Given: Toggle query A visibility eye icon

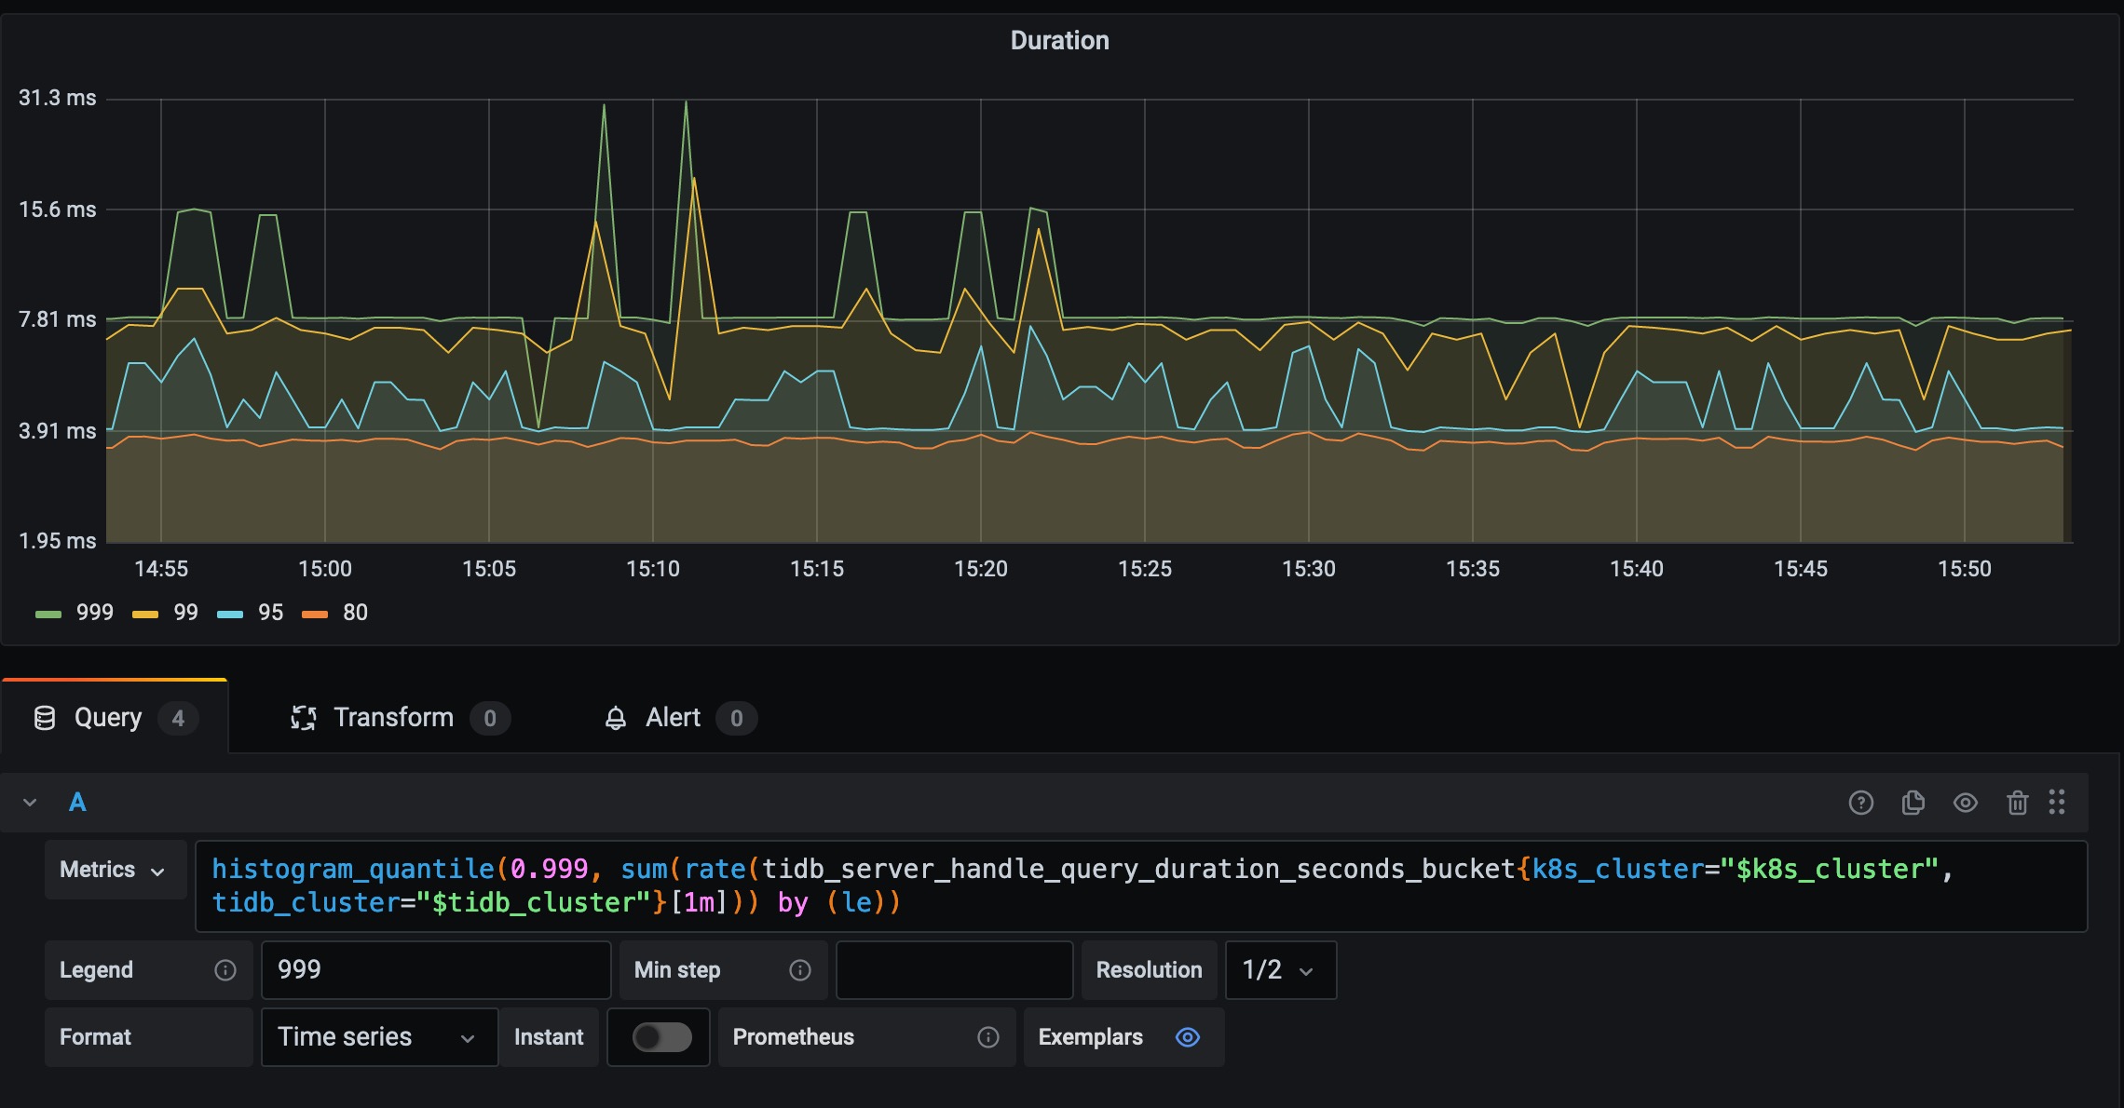Looking at the screenshot, I should [x=1966, y=803].
